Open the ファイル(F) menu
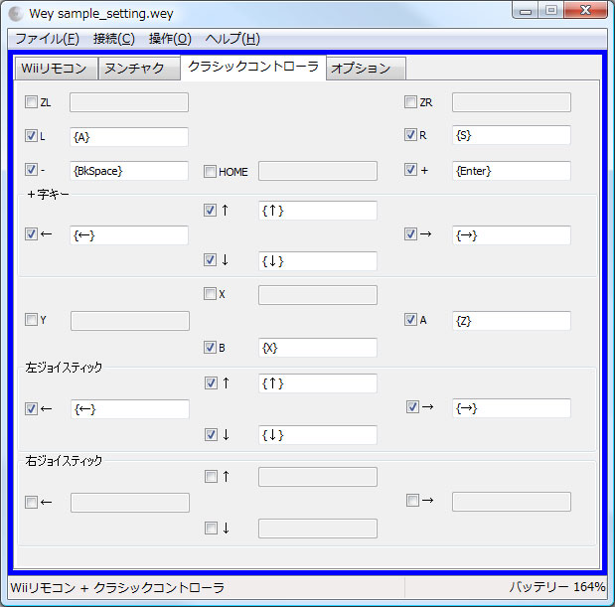The width and height of the screenshot is (615, 607). 47,39
